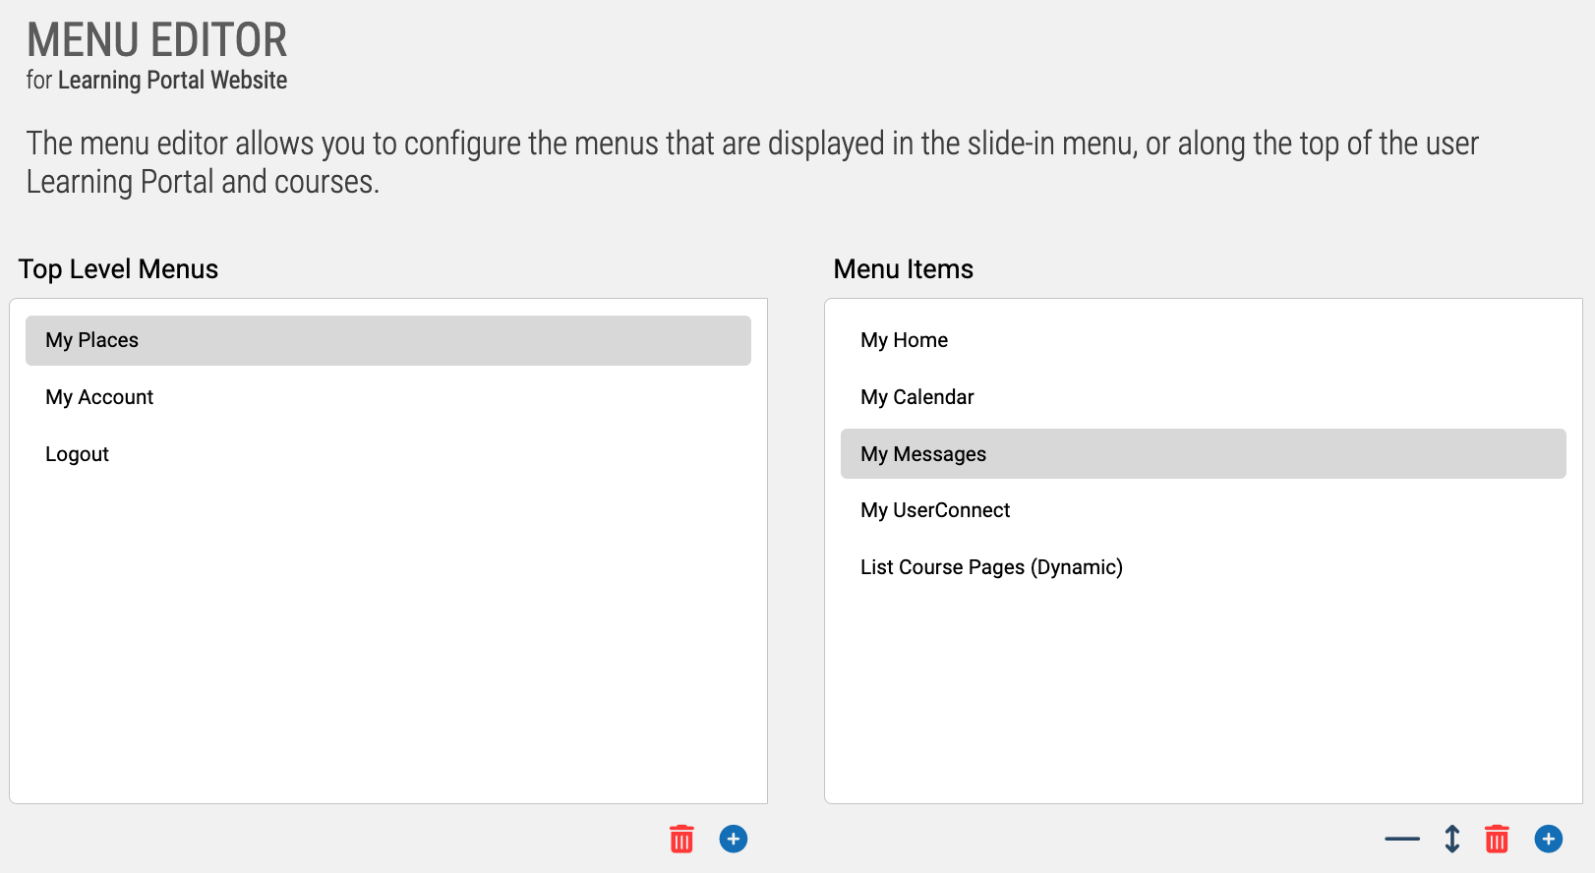Click the Menu Items heading

coord(904,269)
